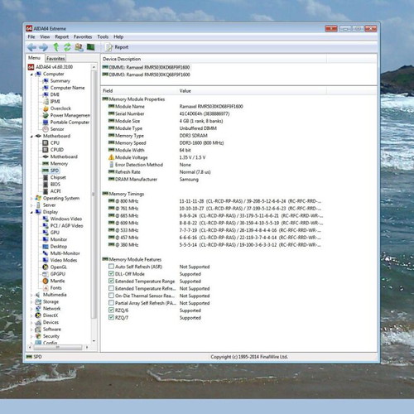Open the Report menu

pos(61,36)
